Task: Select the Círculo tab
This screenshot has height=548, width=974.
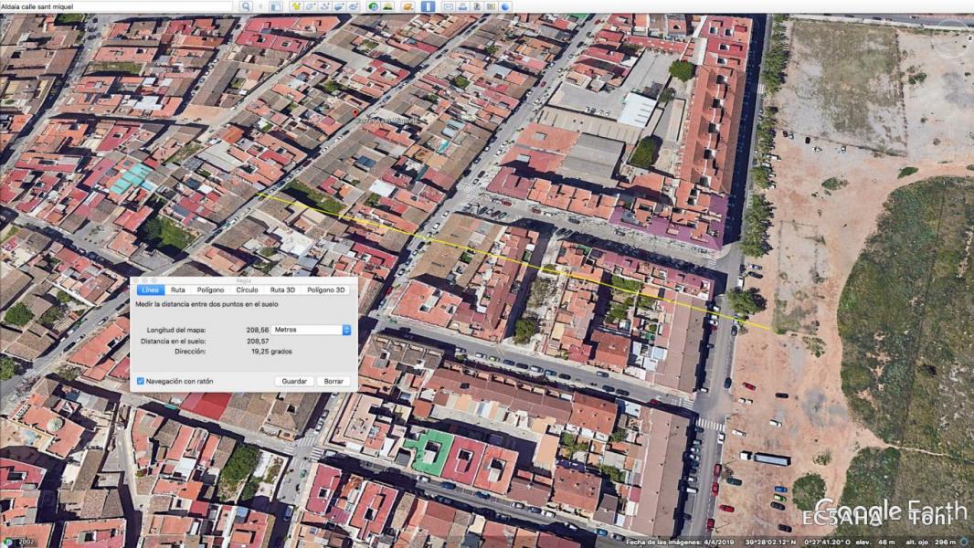Action: (247, 290)
